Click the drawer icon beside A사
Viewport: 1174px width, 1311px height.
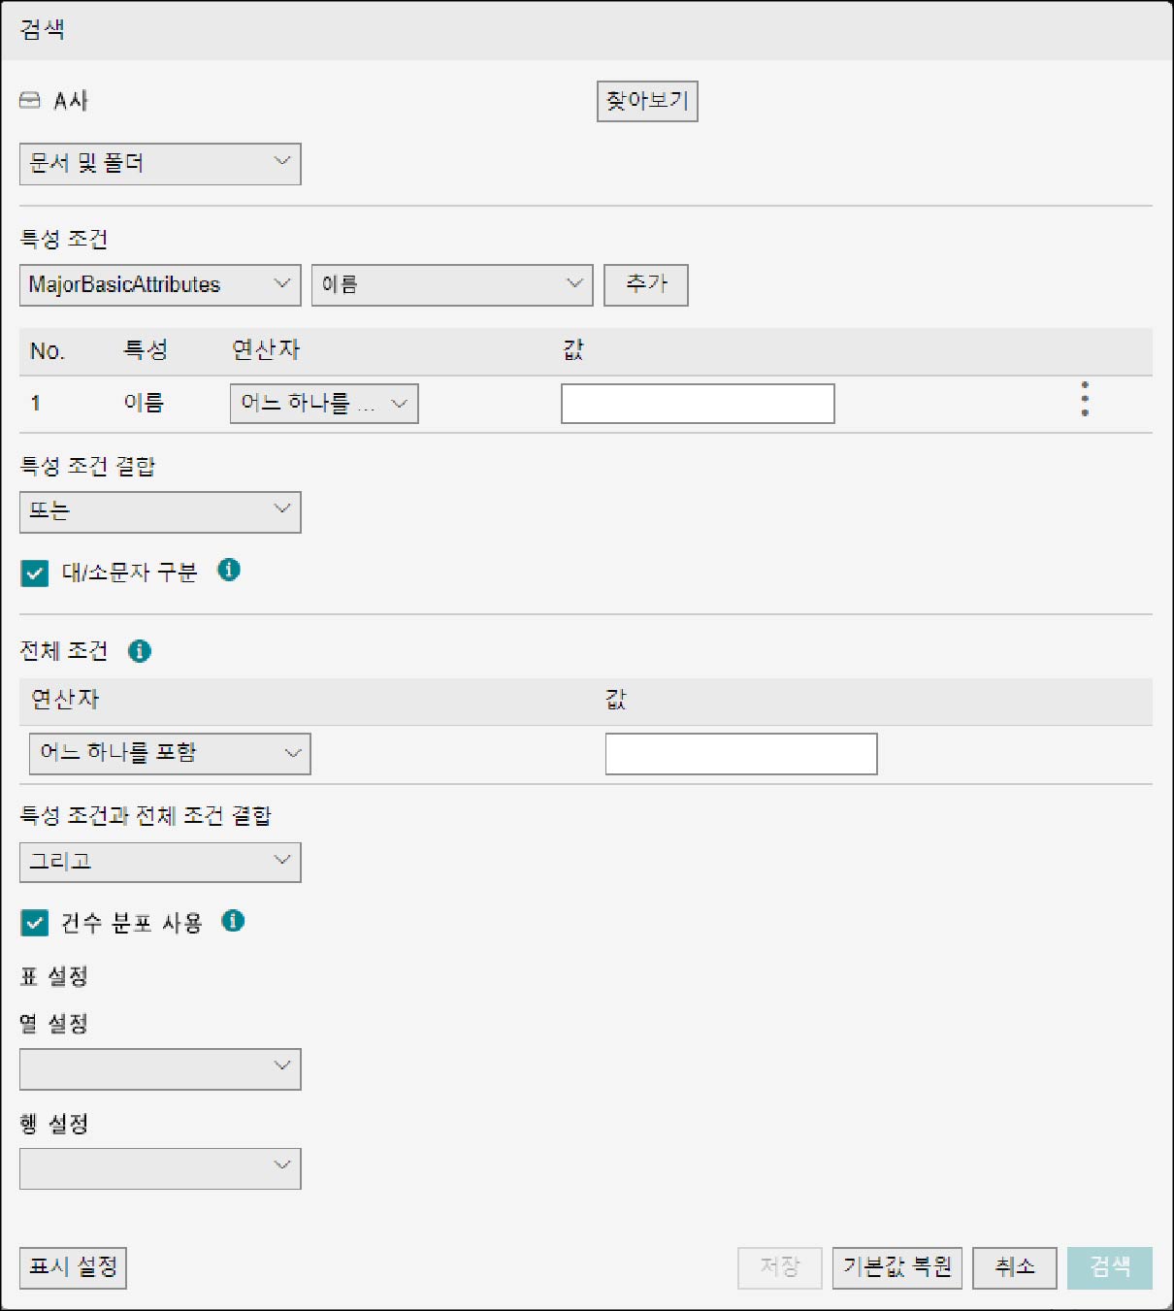point(30,100)
